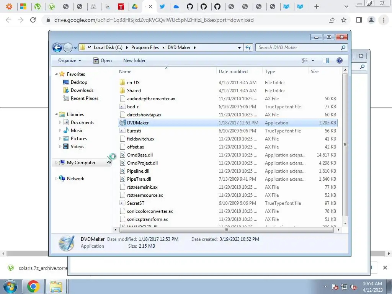Image resolution: width=392 pixels, height=294 pixels.
Task: Switch to the Google Drive tab
Action: pyautogui.click(x=135, y=7)
